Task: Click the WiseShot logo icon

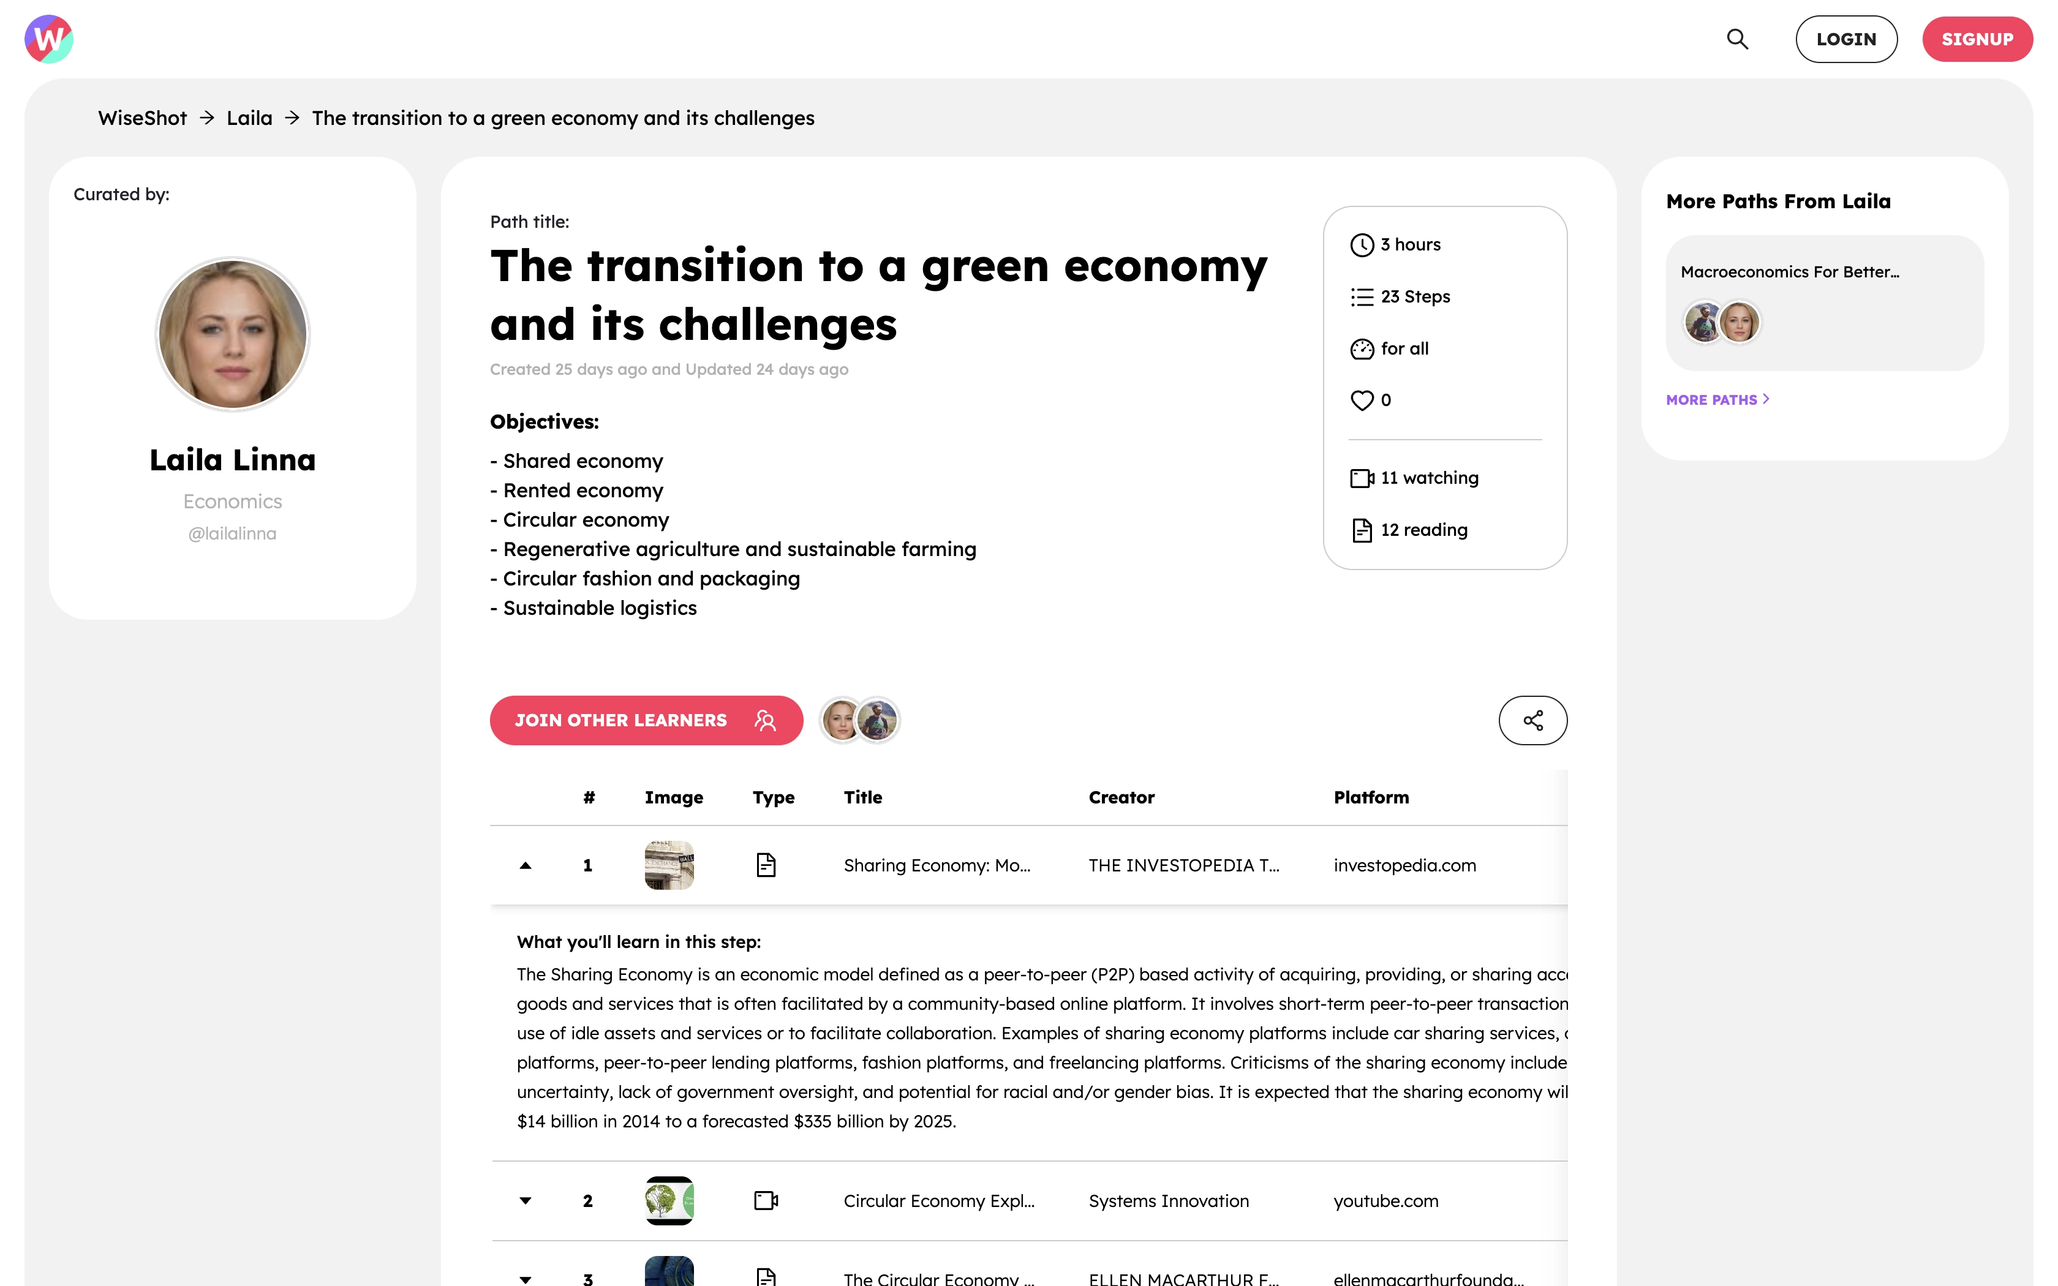Action: click(x=48, y=39)
